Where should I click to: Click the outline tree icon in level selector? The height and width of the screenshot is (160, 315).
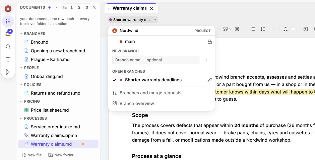pyautogui.click(x=65, y=7)
